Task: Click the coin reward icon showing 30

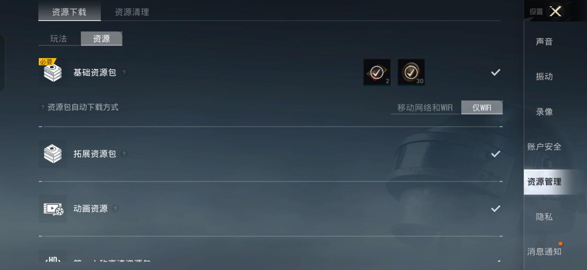Action: pyautogui.click(x=411, y=73)
